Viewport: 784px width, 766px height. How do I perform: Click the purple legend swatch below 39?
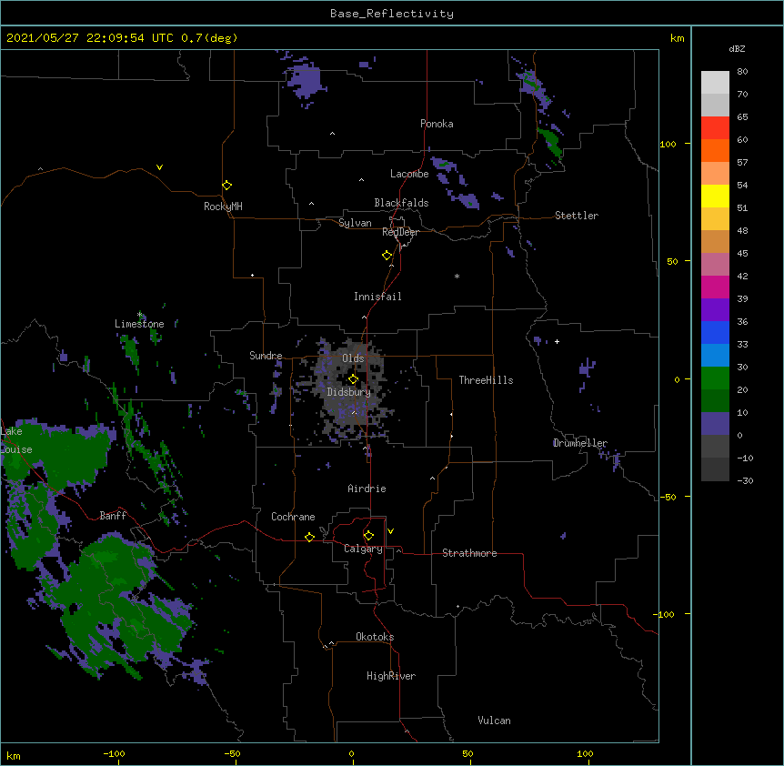point(715,309)
